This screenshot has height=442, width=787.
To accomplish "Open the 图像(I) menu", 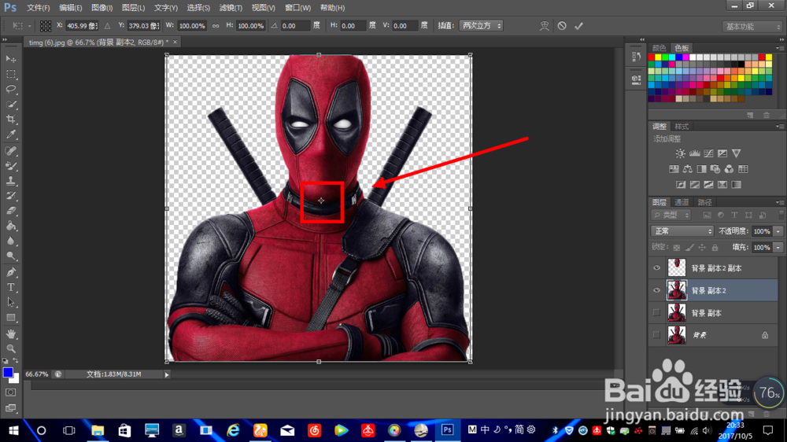I will point(102,8).
